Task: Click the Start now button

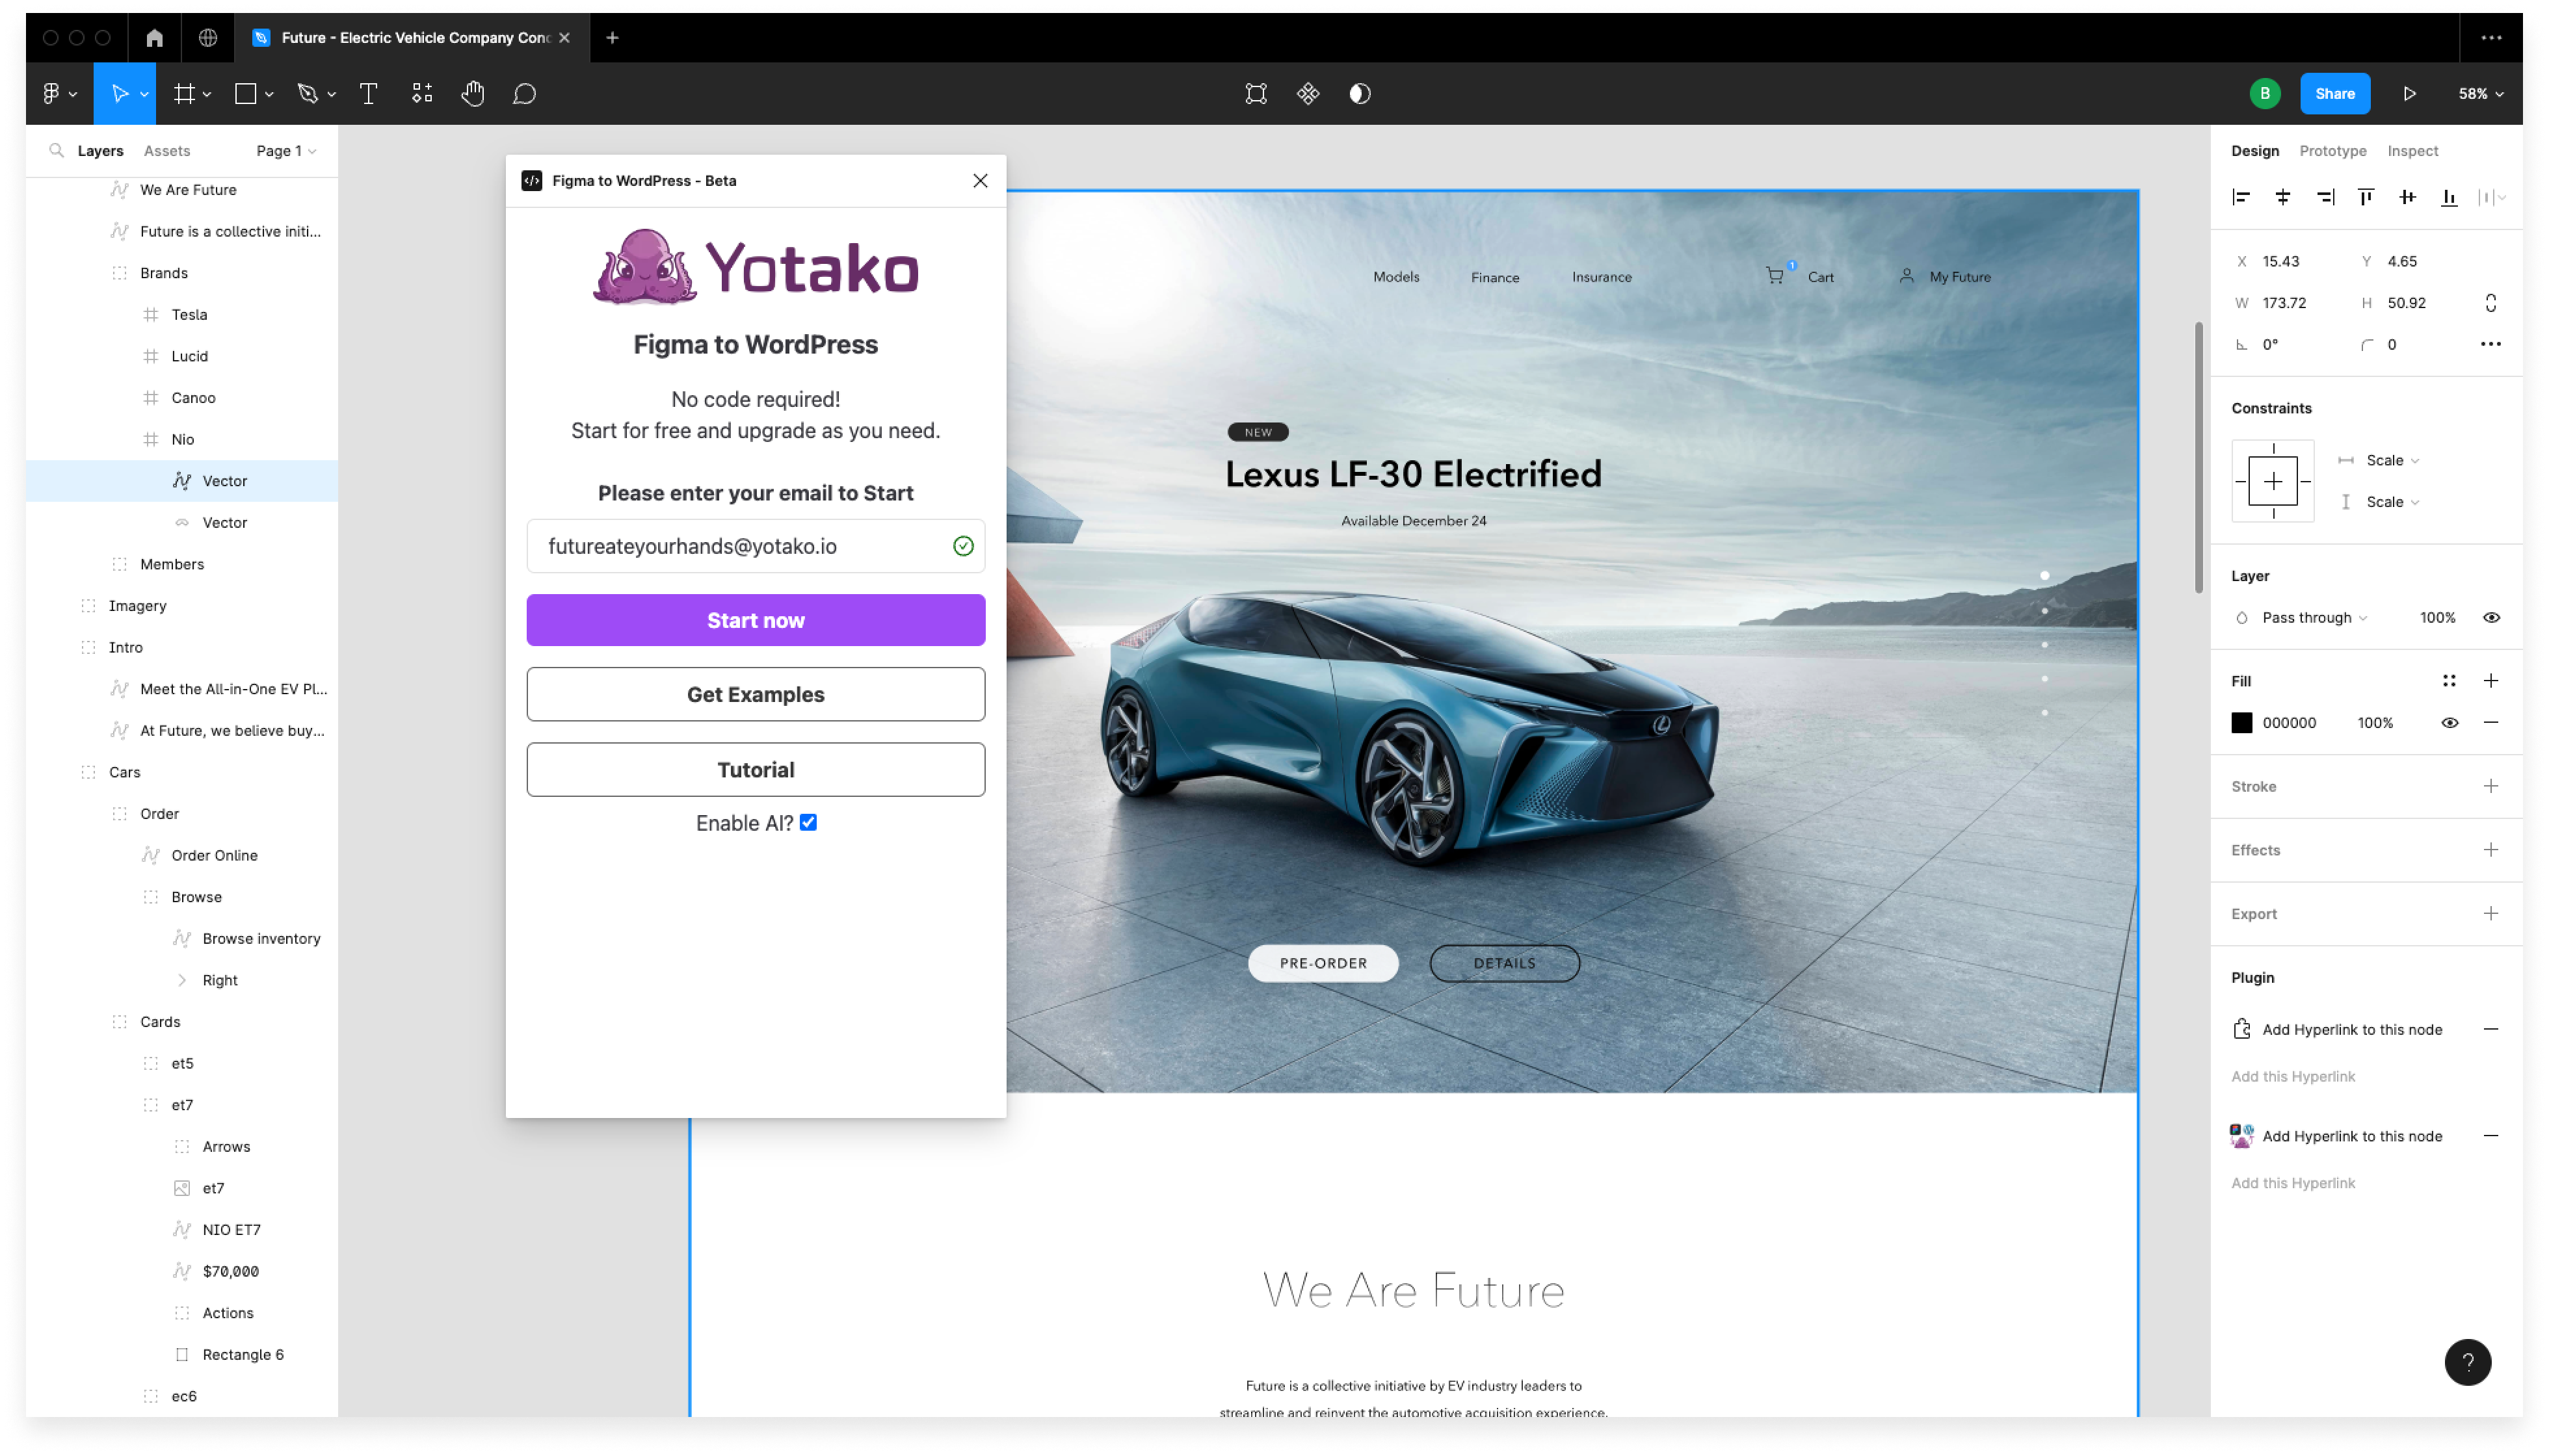Action: tap(756, 621)
